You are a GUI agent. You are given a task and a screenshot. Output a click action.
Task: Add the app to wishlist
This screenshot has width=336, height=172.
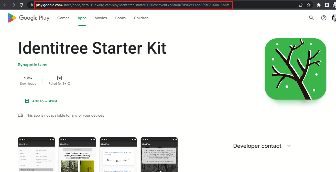click(41, 101)
